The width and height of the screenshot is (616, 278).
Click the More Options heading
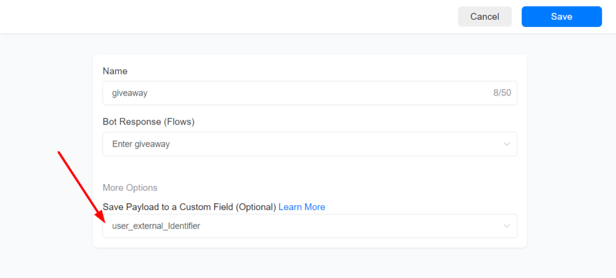coord(130,188)
